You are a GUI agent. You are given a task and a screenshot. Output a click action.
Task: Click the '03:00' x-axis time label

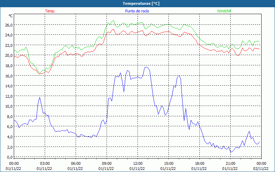pos(45,164)
